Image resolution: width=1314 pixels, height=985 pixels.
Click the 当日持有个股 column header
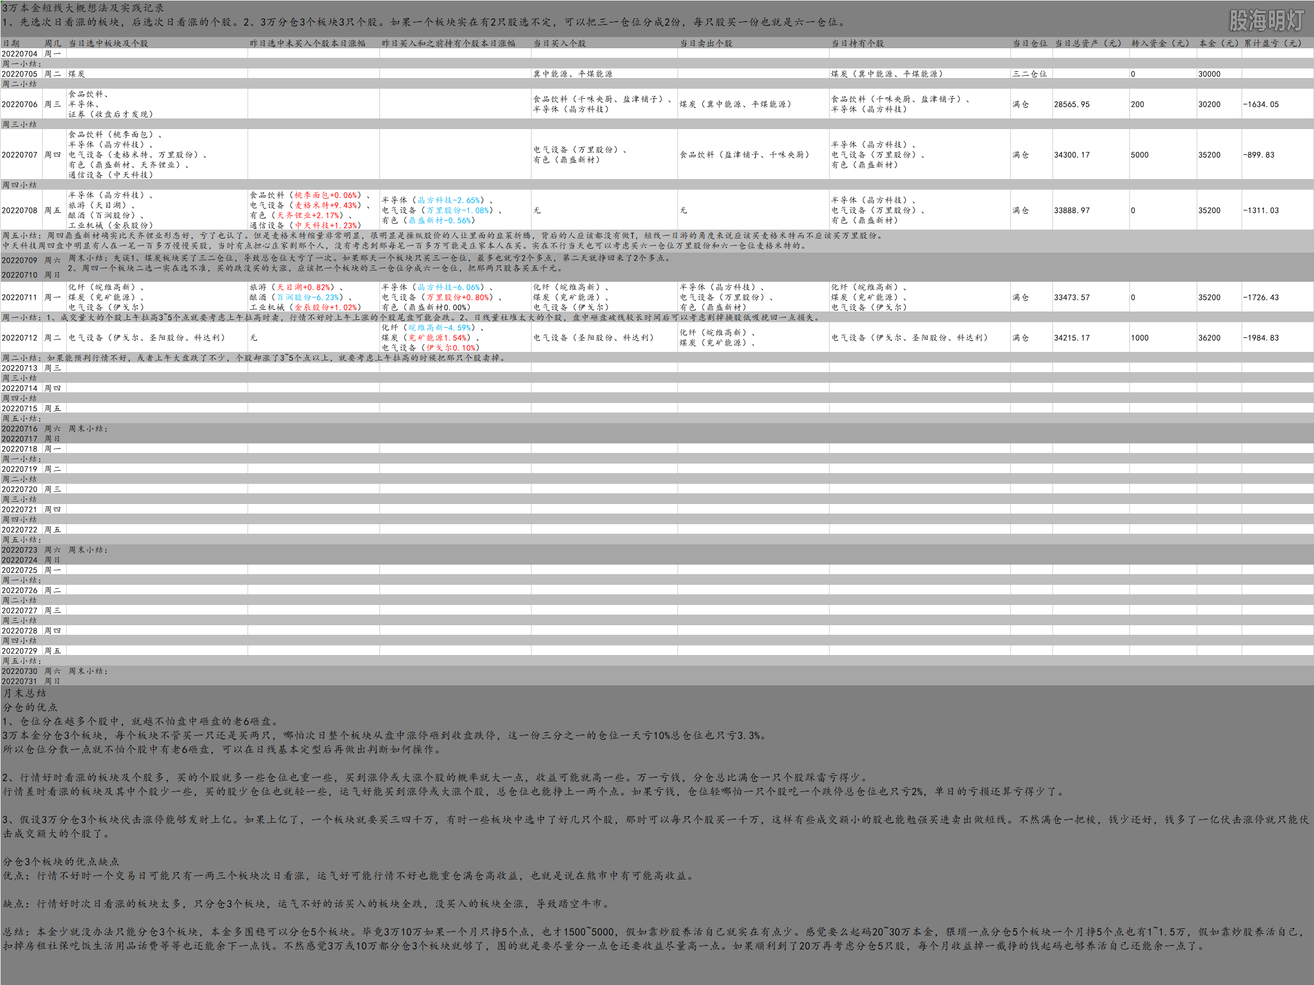tap(857, 43)
